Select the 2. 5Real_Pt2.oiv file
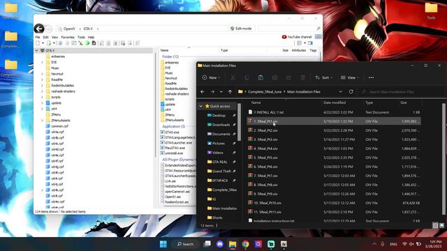The width and height of the screenshot is (447, 251). coord(334,130)
